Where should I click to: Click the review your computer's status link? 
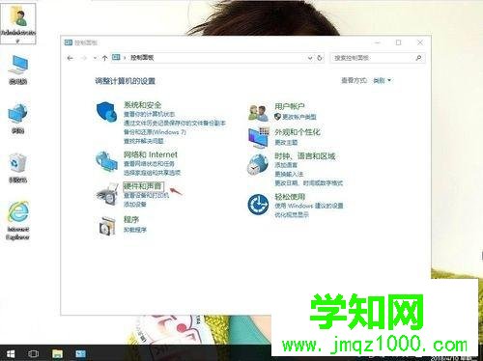(x=150, y=114)
